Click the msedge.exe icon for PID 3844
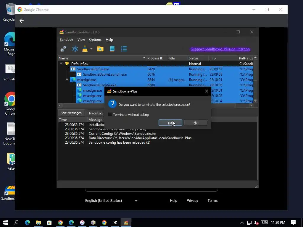Image resolution: width=303 pixels, height=227 pixels. pos(73,80)
